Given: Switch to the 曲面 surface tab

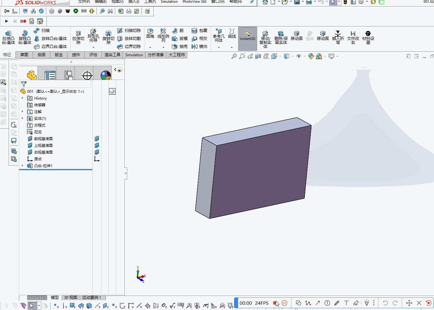Looking at the screenshot, I should pyautogui.click(x=42, y=55).
